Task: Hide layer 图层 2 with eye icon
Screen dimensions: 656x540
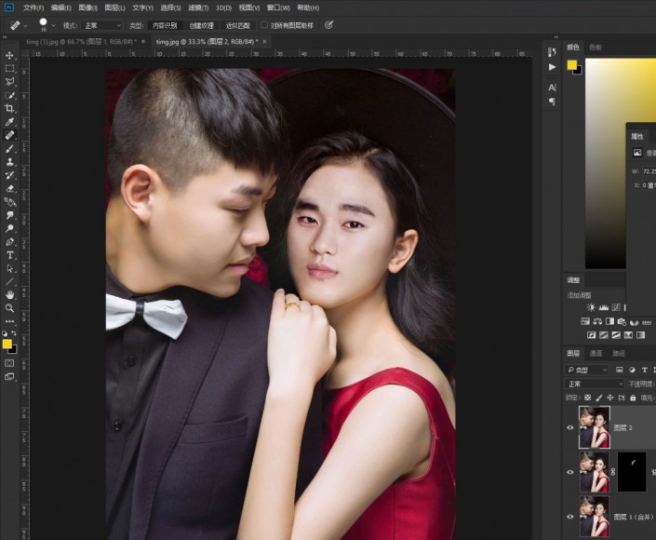Action: click(x=571, y=427)
